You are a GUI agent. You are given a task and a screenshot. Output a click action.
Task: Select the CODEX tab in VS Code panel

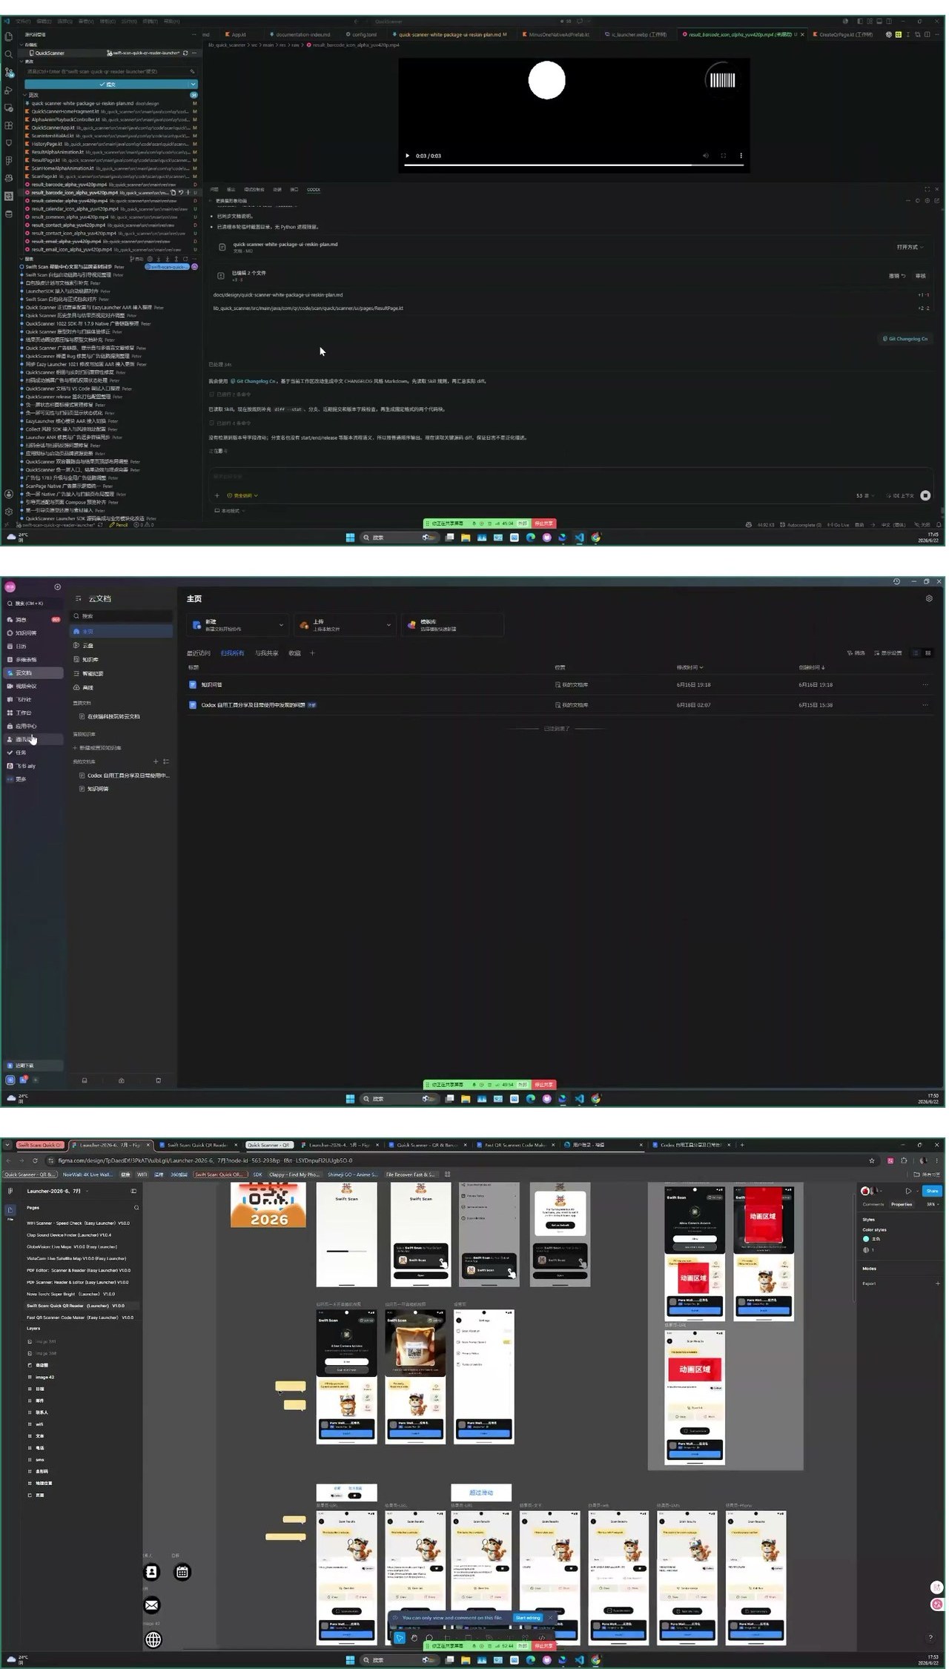tap(314, 190)
